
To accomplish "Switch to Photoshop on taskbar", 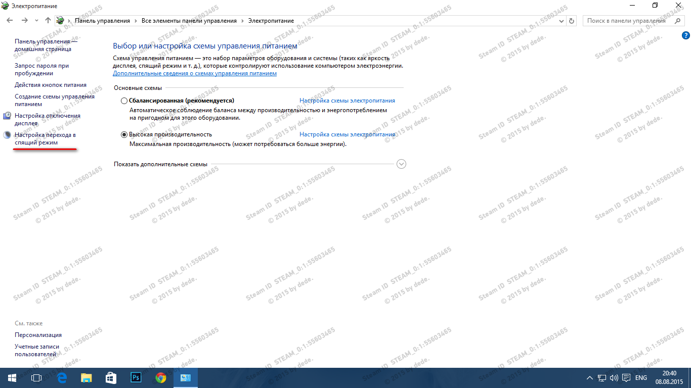I will coord(136,378).
